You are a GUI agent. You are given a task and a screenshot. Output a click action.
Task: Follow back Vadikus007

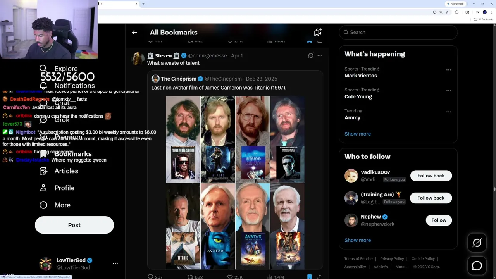coord(431,176)
